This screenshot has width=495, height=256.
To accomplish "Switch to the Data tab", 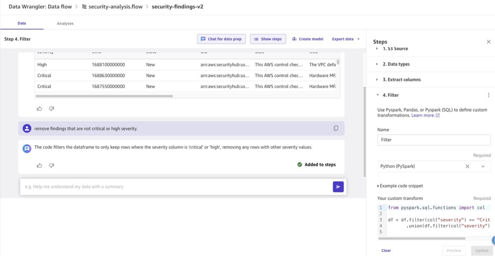I will [22, 24].
